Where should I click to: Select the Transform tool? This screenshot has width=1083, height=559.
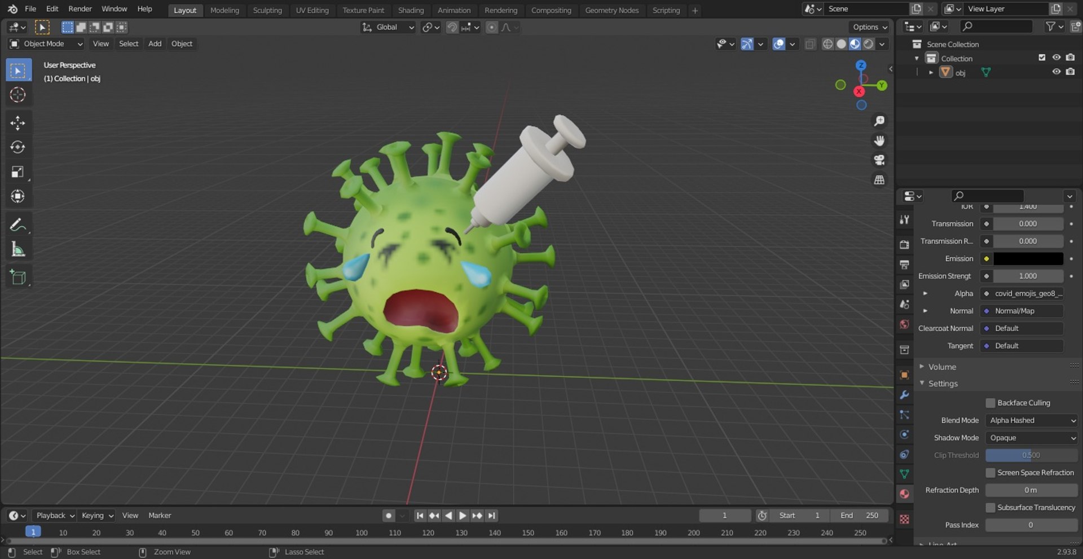point(18,196)
